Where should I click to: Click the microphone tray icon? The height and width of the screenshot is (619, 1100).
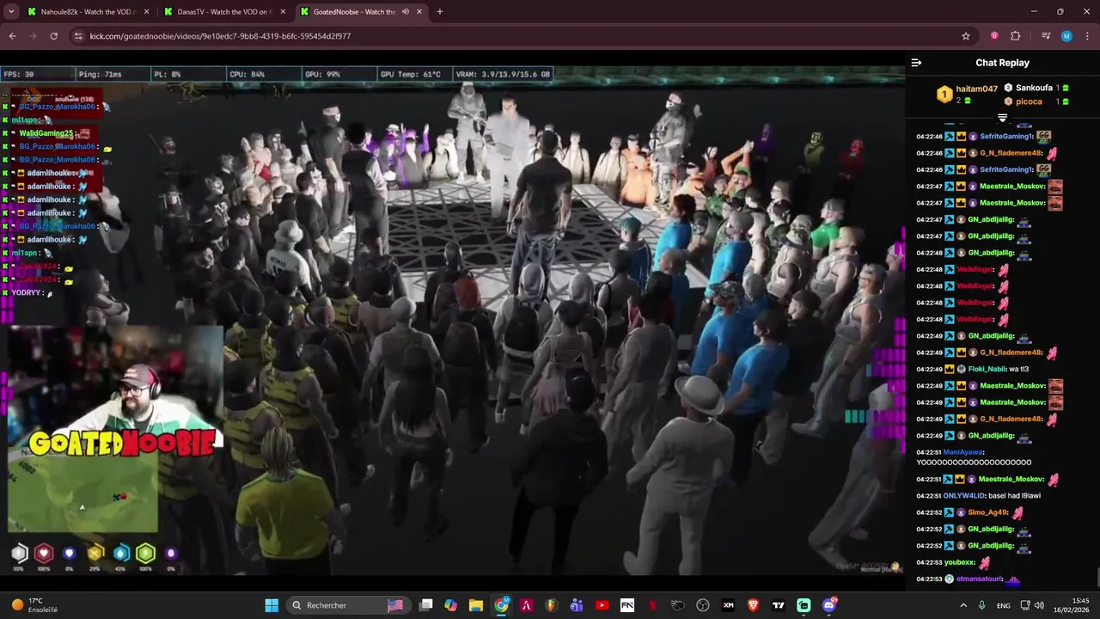[981, 605]
